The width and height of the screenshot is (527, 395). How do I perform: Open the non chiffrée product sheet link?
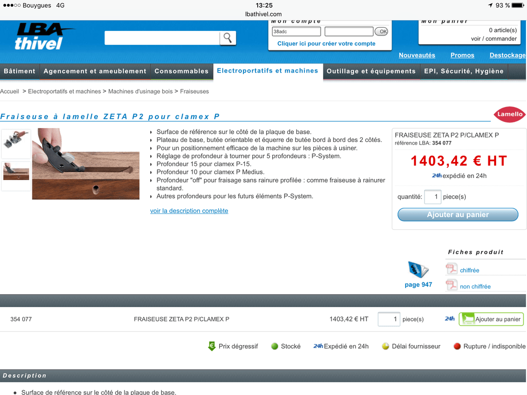[475, 286]
